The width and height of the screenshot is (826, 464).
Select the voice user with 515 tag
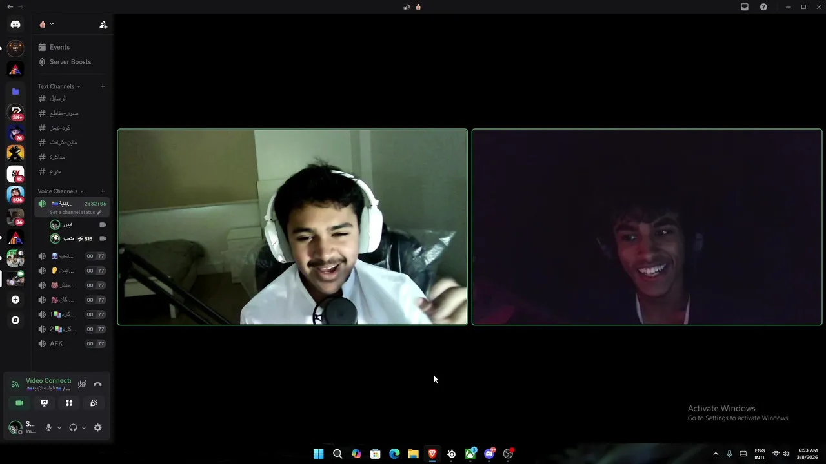(x=77, y=238)
